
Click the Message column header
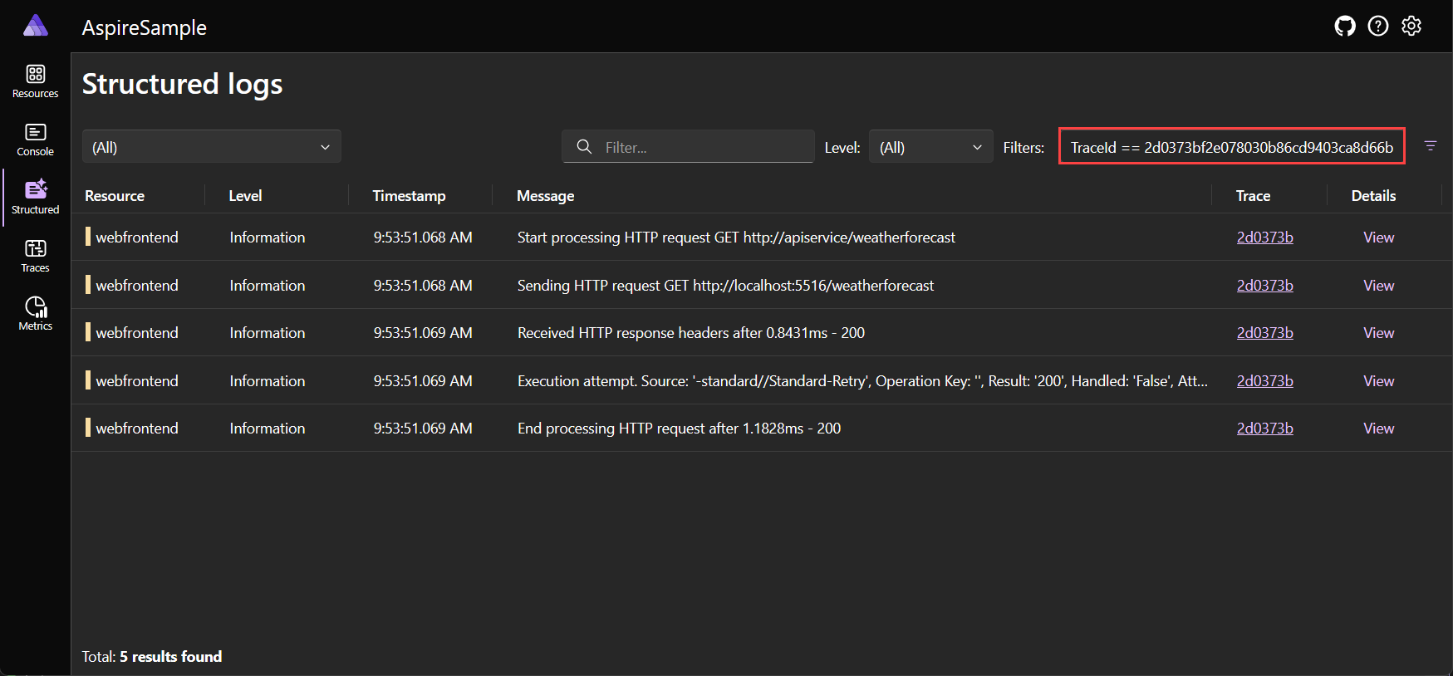point(545,196)
